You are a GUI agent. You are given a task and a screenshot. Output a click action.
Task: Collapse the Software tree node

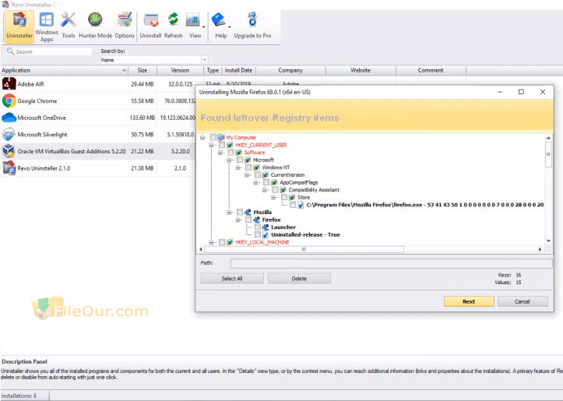[220, 153]
